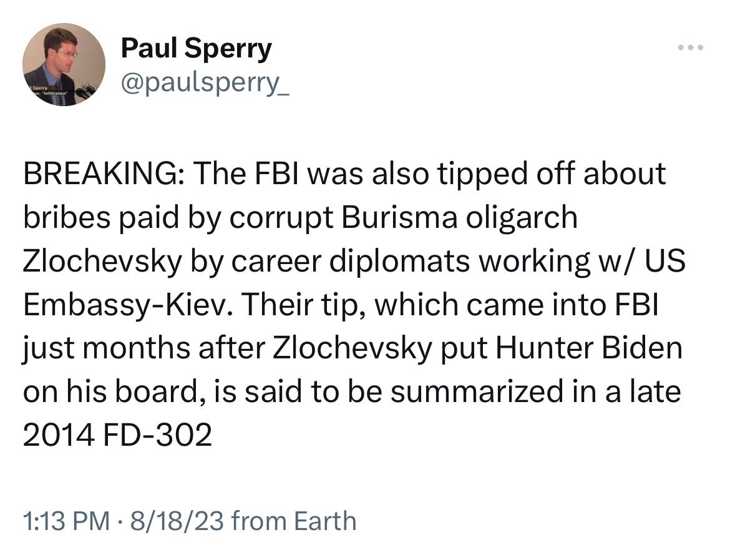730x555 pixels.
Task: Click the 1:13 PM timestamp
Action: (66, 521)
